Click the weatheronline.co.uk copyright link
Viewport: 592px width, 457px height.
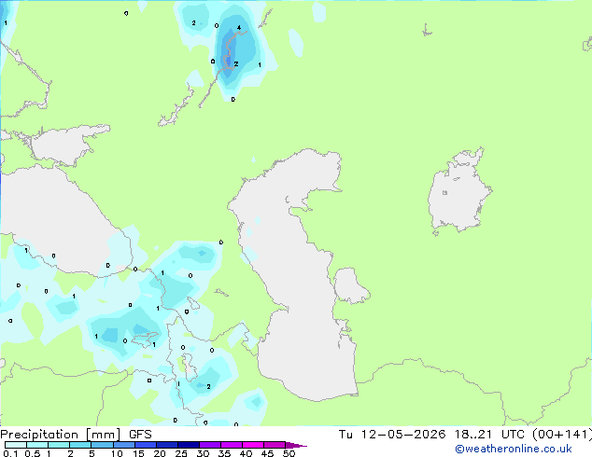514,449
